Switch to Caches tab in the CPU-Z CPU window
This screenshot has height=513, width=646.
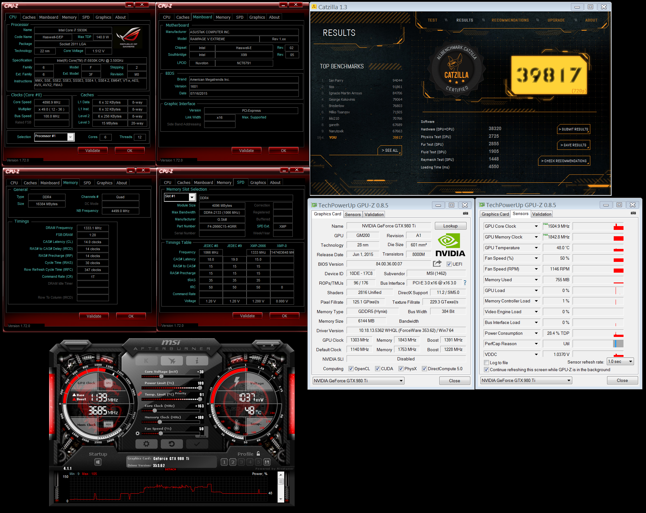(29, 17)
